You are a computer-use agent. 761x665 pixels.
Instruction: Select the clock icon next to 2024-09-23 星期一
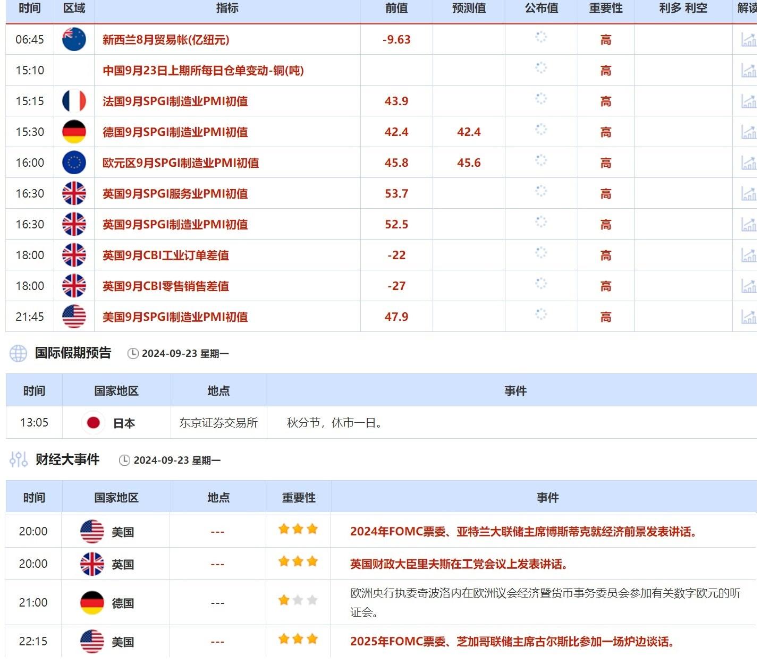point(131,352)
